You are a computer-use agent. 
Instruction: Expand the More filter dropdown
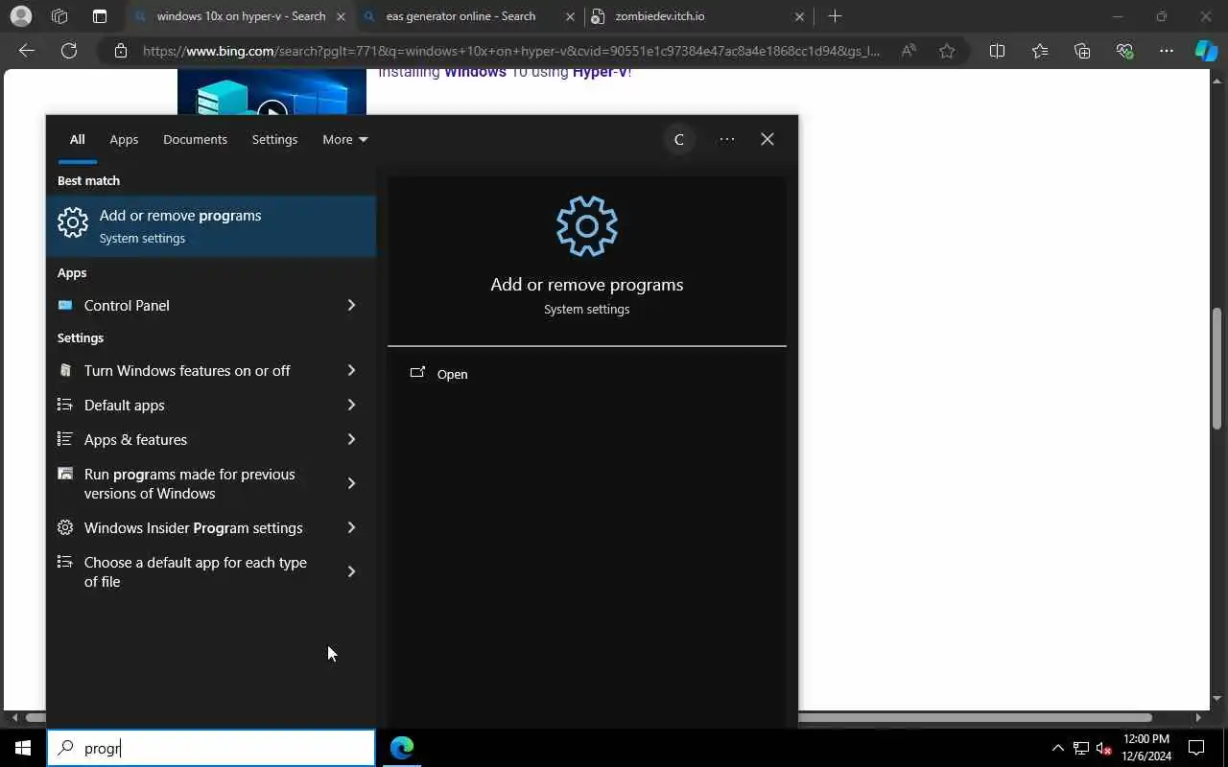coord(345,139)
